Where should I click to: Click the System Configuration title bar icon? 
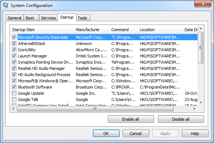(x=5, y=5)
